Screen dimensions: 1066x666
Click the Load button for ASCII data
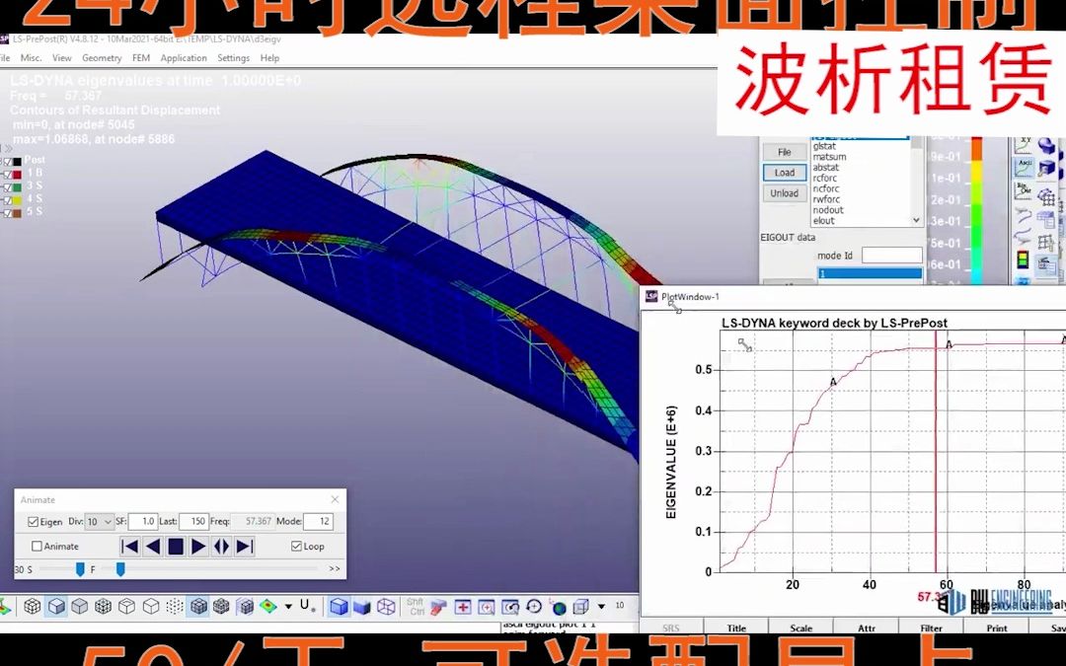pos(784,172)
